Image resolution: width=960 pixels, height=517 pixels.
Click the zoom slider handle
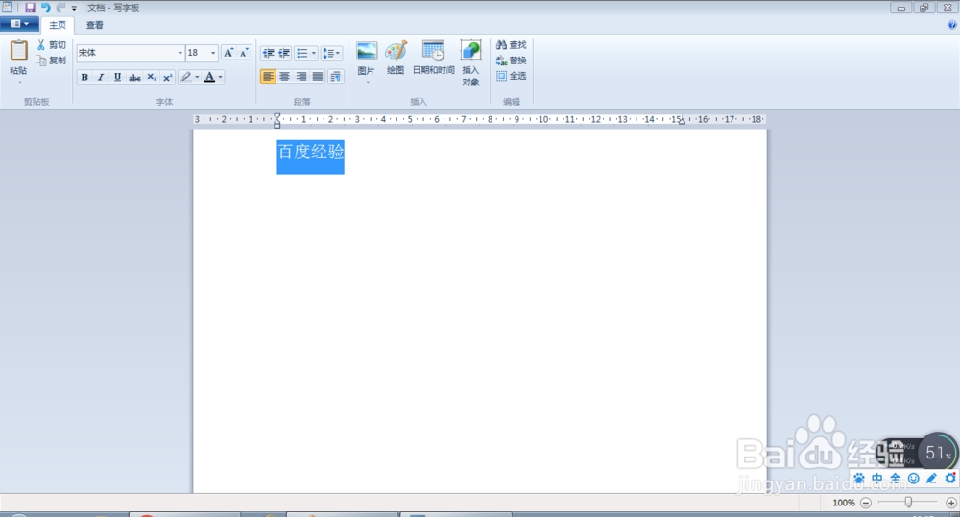tap(908, 503)
